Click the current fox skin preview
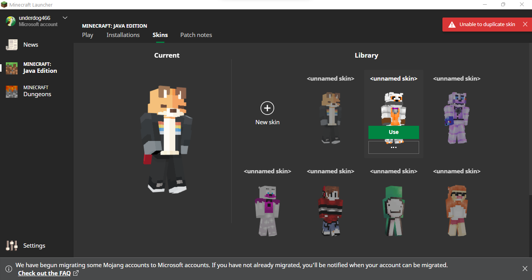Image resolution: width=532 pixels, height=280 pixels. 166,139
